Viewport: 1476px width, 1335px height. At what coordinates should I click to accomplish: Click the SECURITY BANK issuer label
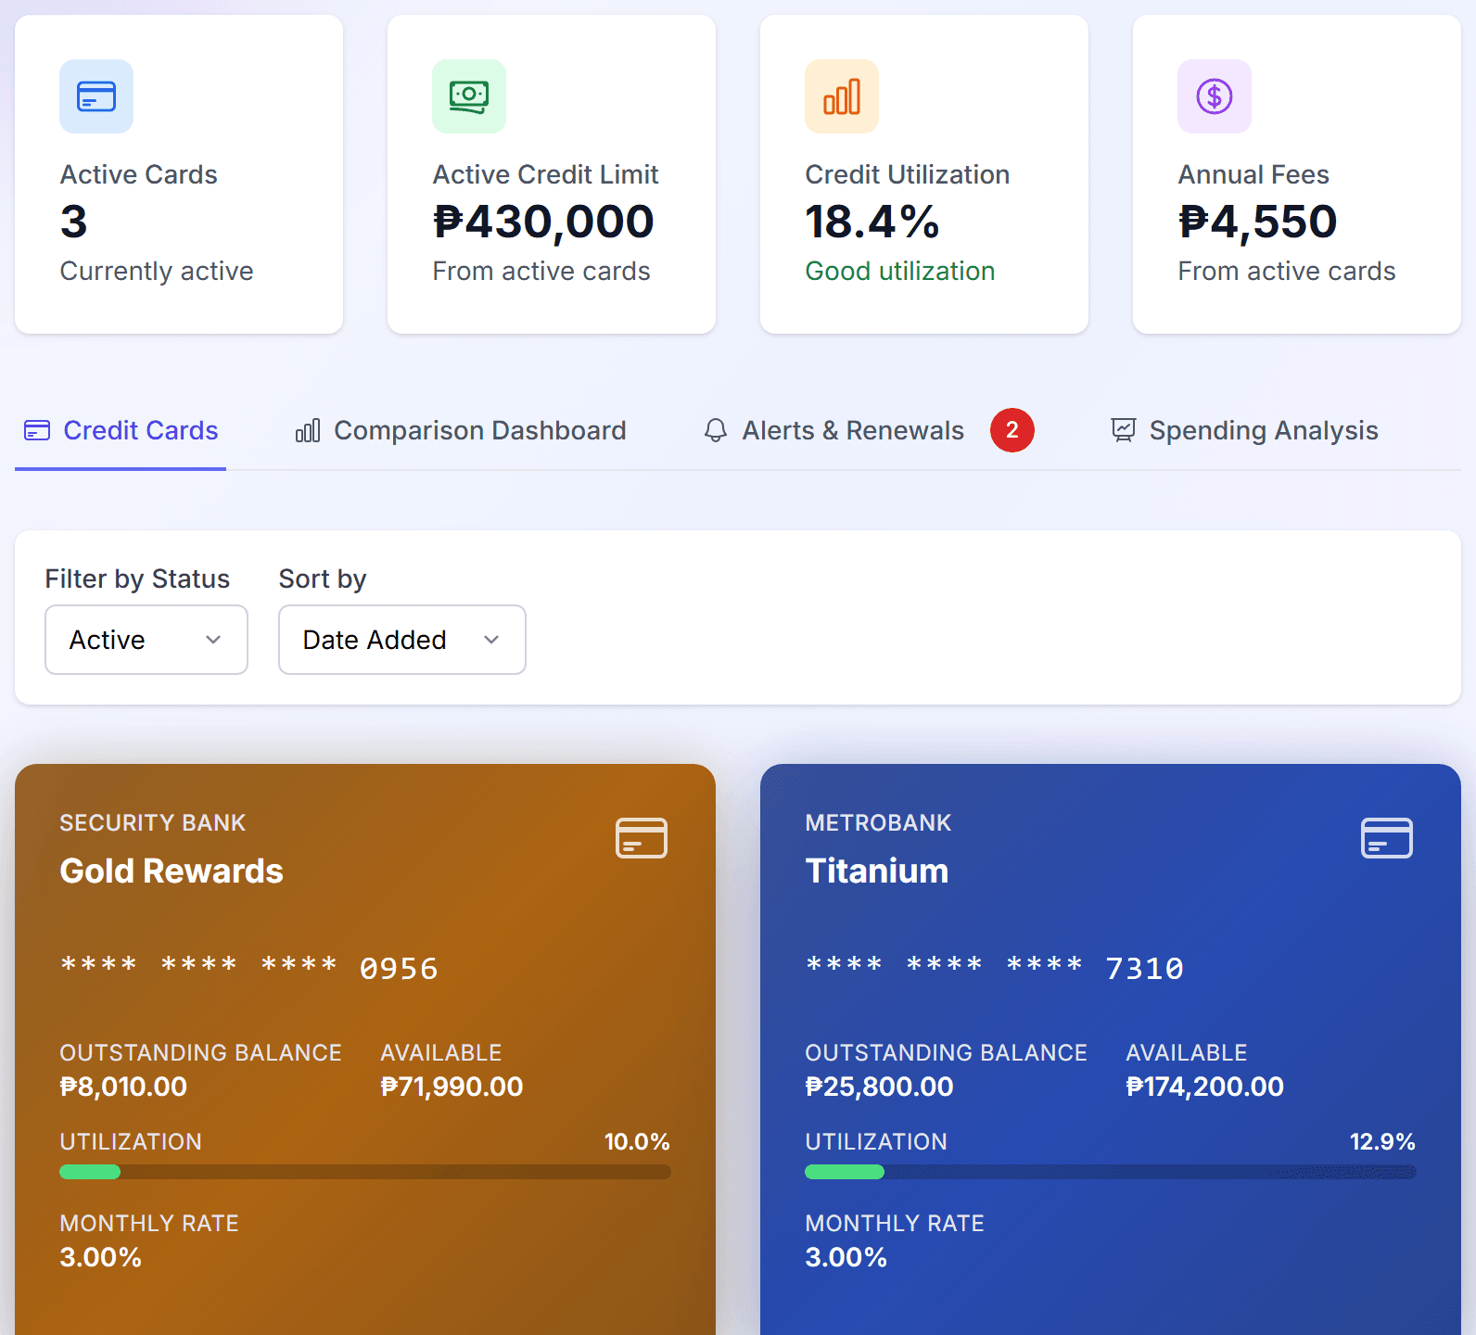click(x=153, y=822)
